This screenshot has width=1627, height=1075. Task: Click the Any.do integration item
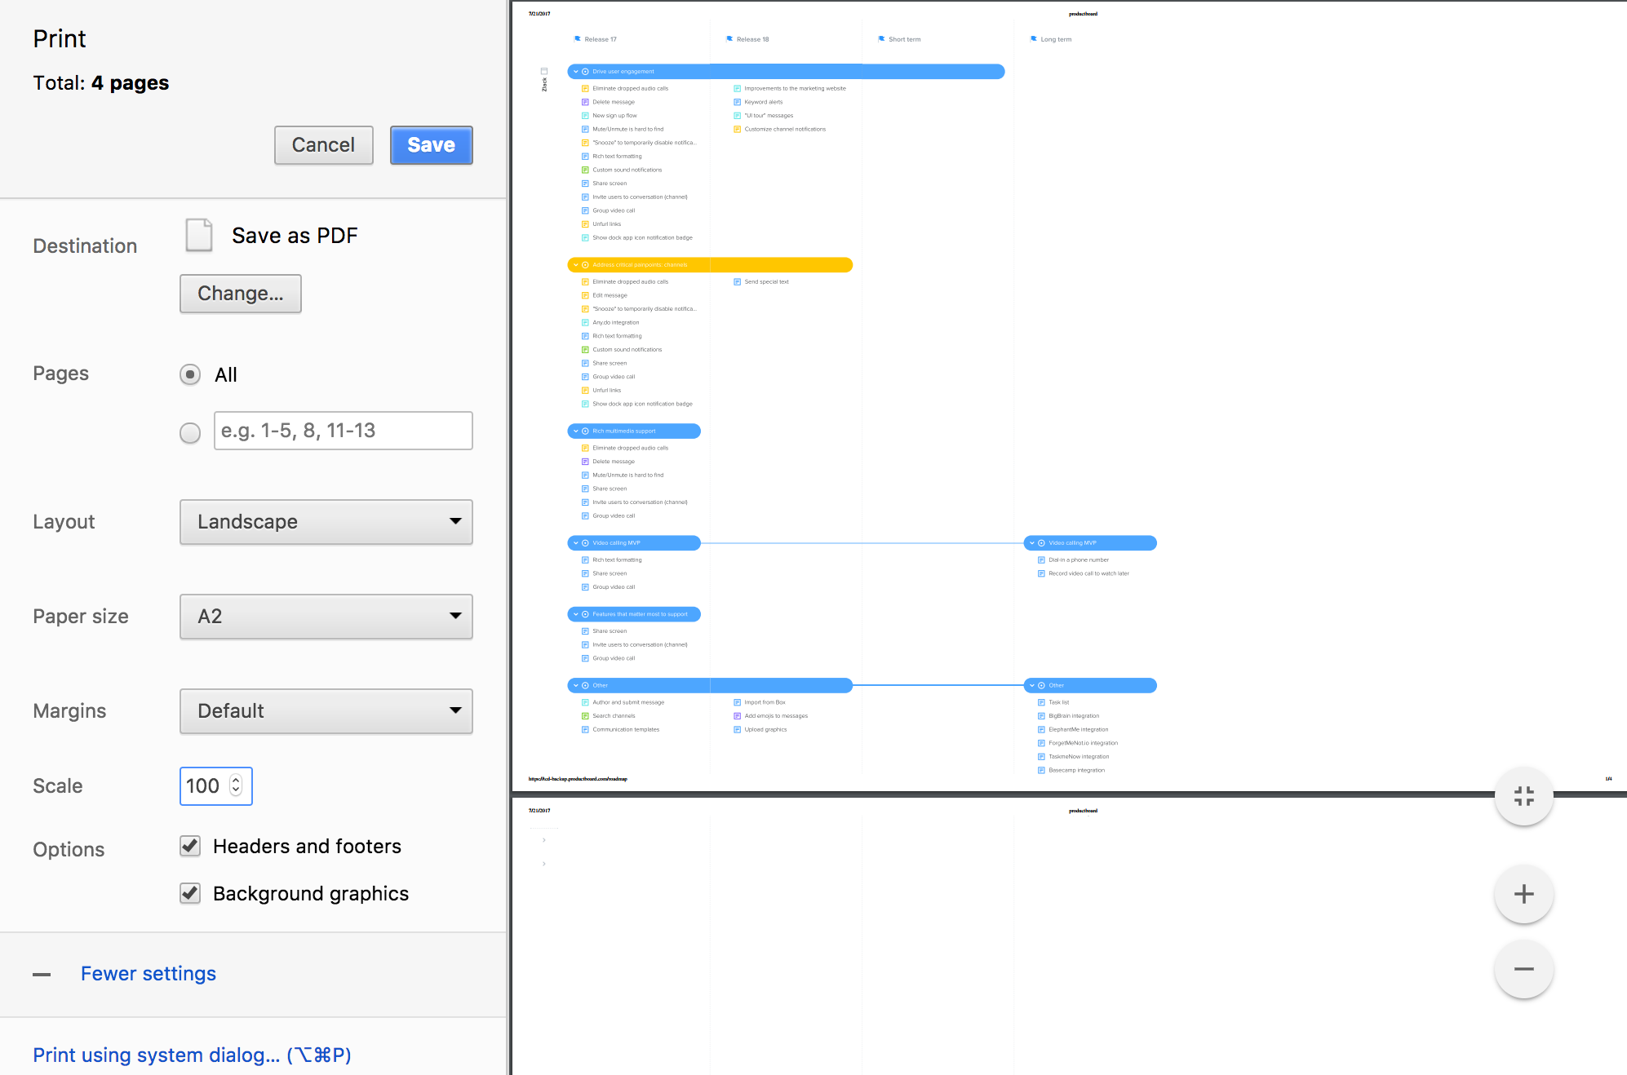(610, 323)
